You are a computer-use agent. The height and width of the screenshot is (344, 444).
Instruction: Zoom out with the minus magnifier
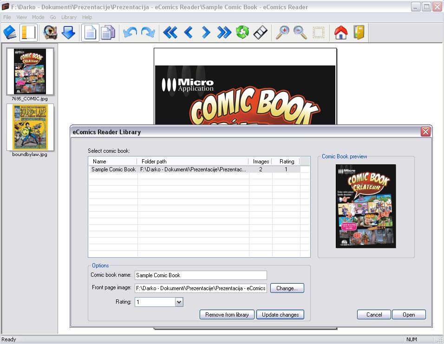point(300,32)
